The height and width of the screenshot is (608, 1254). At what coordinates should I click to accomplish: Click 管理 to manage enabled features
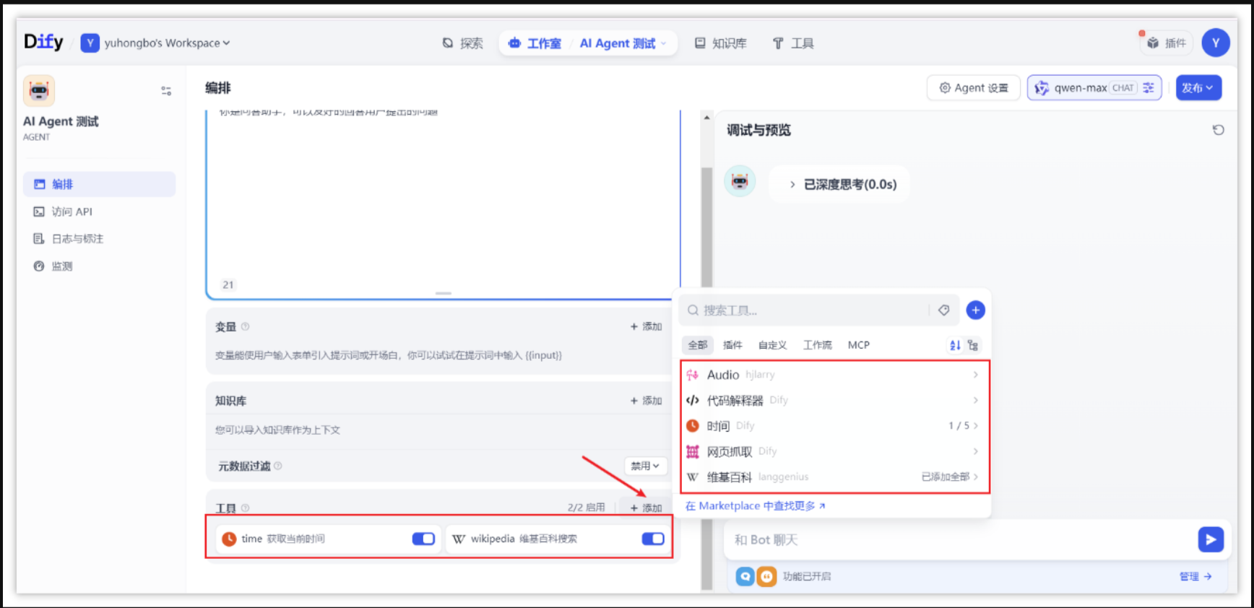point(1195,576)
